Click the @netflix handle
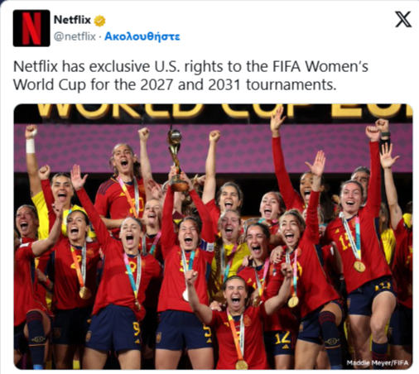419x374 pixels. click(x=75, y=36)
